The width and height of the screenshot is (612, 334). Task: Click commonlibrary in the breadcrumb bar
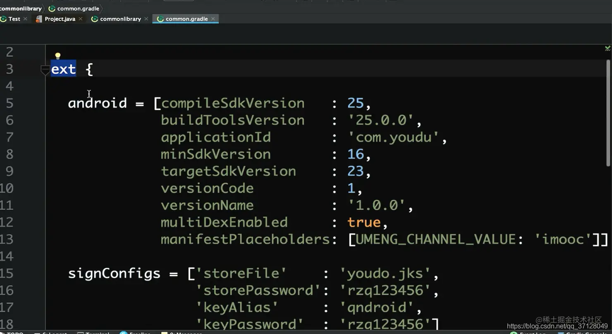(21, 8)
